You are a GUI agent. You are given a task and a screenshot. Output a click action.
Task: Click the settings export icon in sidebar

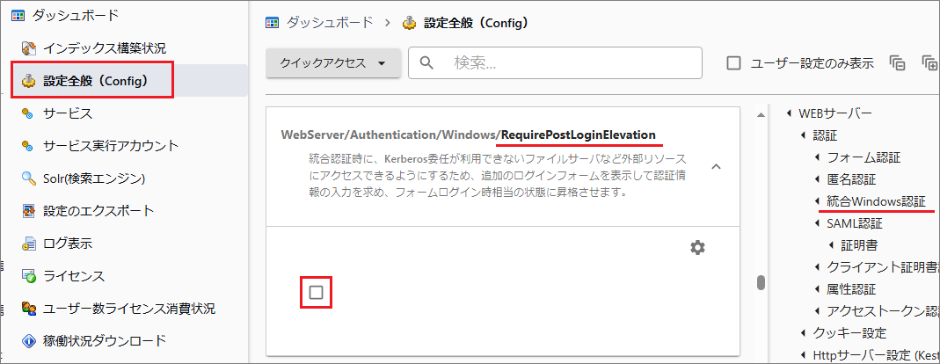(x=27, y=211)
